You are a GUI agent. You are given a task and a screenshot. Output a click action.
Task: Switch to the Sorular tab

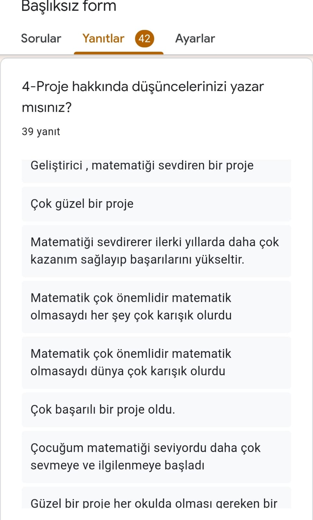click(41, 38)
